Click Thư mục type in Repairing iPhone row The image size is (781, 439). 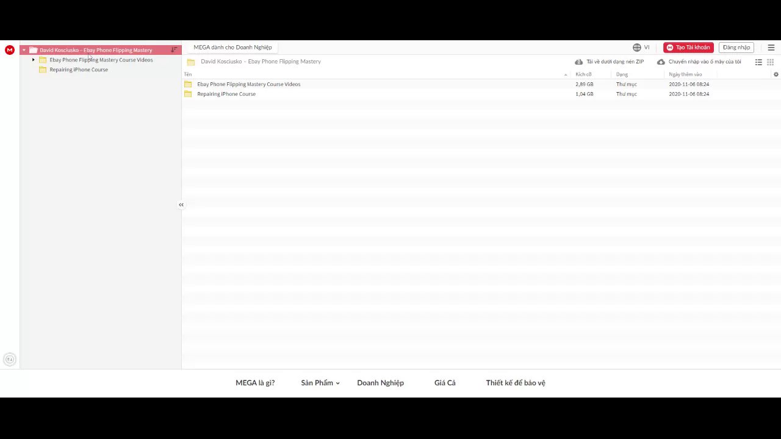tap(627, 94)
